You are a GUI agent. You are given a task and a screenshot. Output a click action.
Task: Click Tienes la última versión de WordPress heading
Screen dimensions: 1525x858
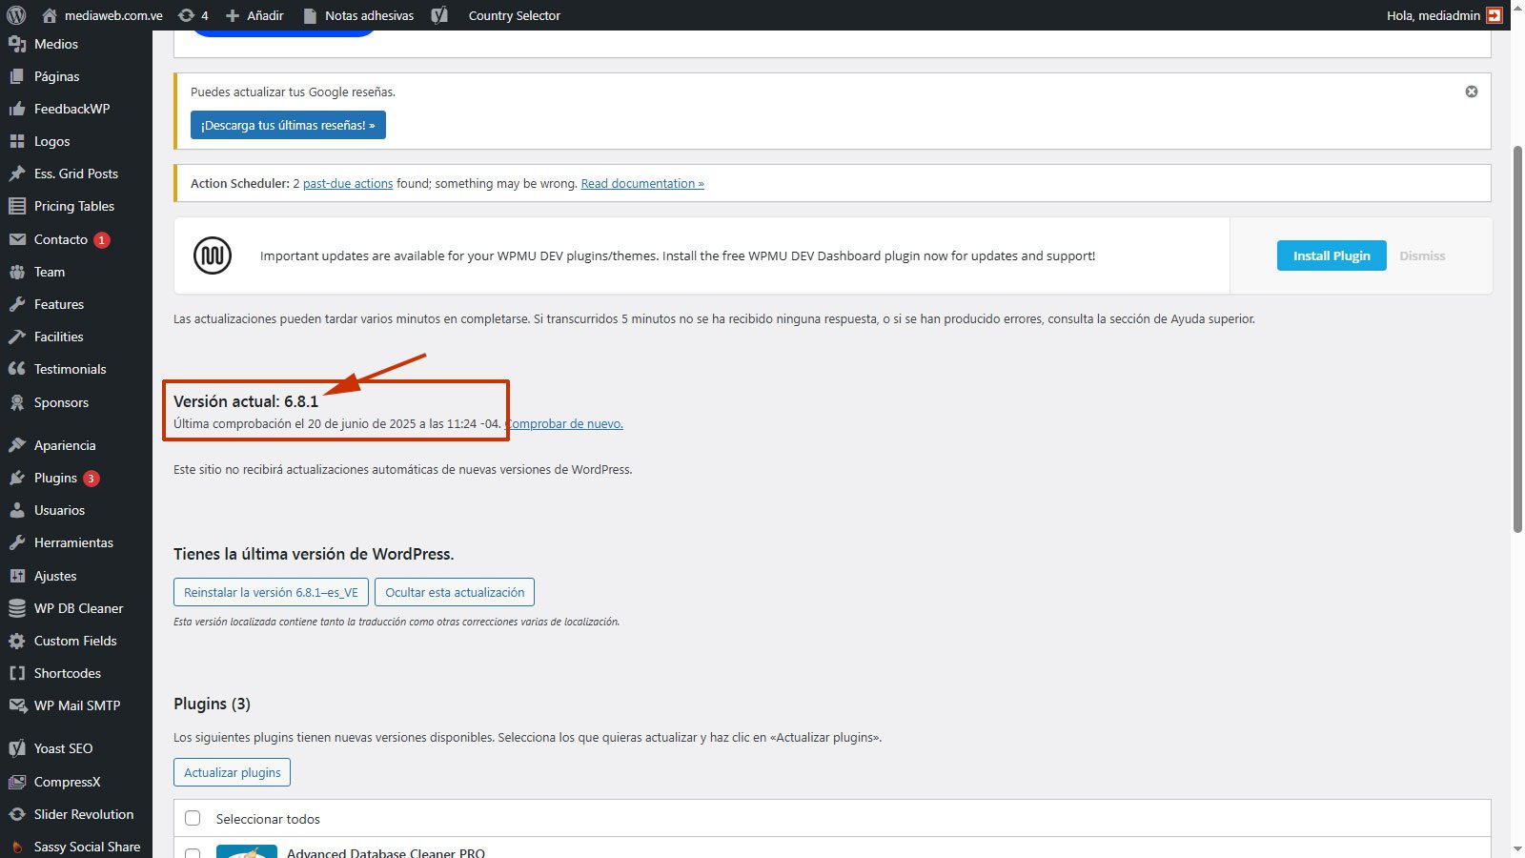coord(314,554)
